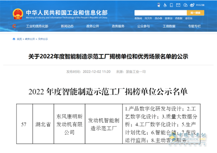Screen dimensions: 217x153
Task: Click into the site search box
Action: point(160,13)
